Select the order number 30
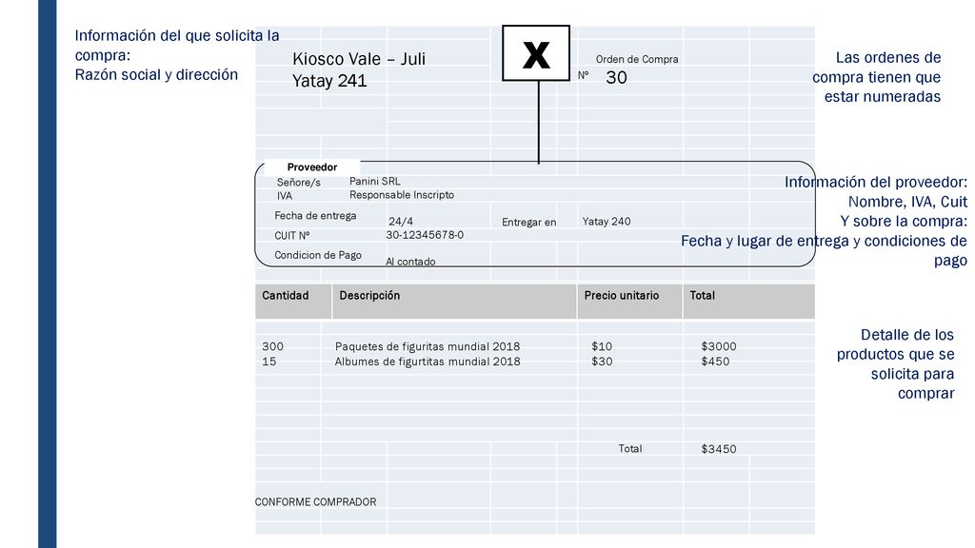The height and width of the screenshot is (548, 975). point(616,78)
